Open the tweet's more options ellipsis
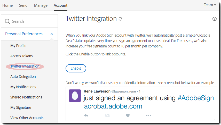Viewport: 221px width, 125px height. tap(148, 115)
